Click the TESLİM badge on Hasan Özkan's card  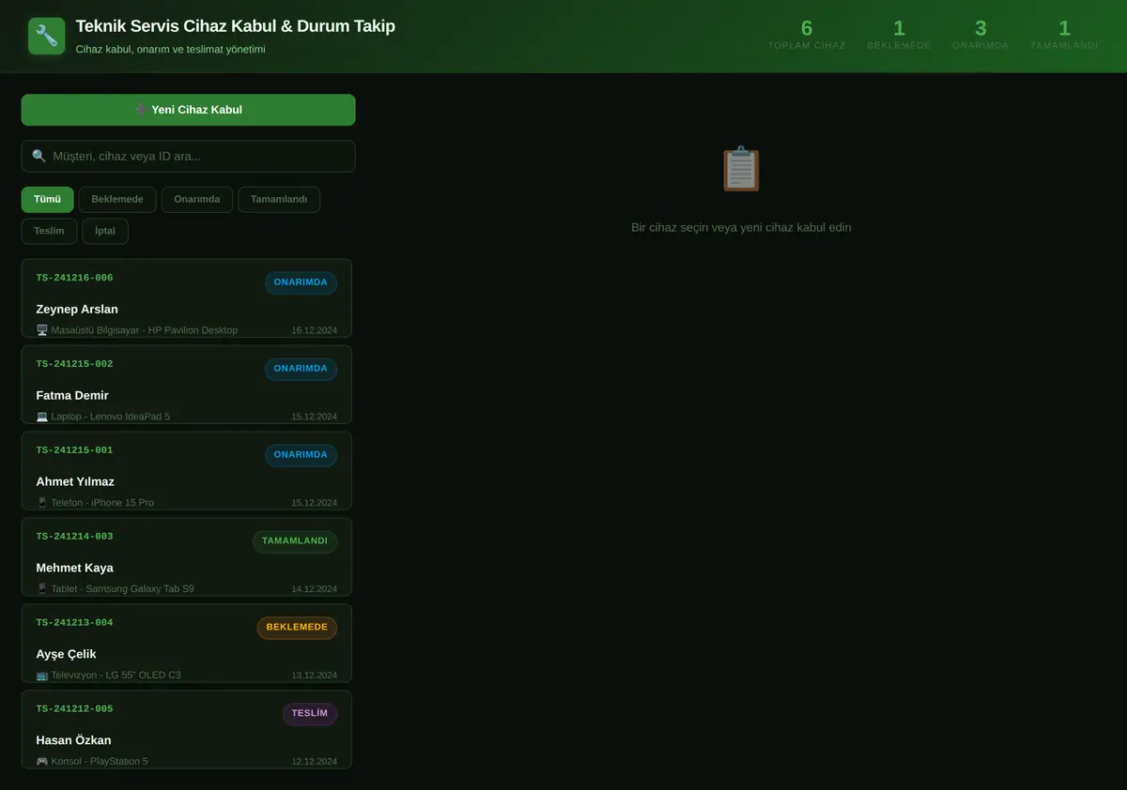(310, 714)
